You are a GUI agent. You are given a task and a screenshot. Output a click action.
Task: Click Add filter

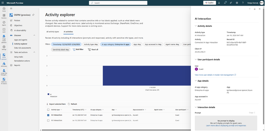(x=78, y=50)
